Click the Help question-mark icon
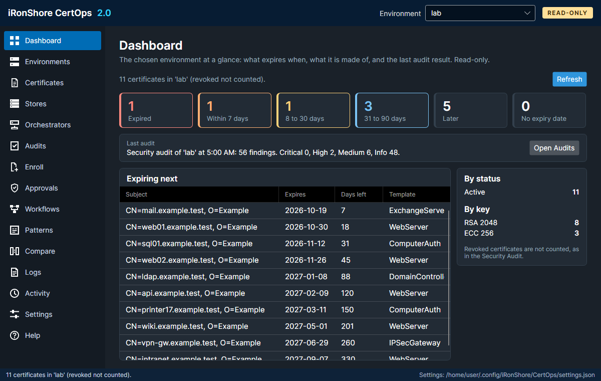This screenshot has height=381, width=601. (x=15, y=335)
